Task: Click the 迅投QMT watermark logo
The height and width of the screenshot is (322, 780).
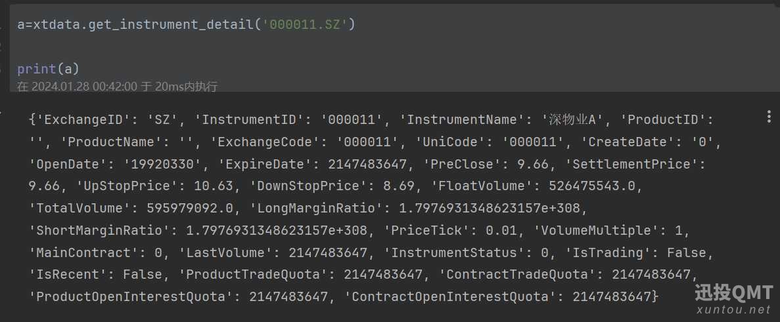Action: 733,292
